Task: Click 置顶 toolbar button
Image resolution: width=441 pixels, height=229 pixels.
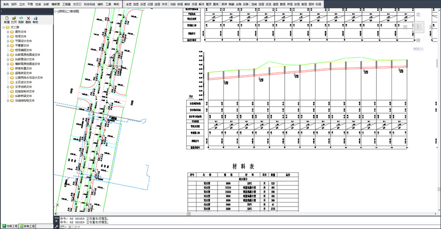Action: [x=209, y=4]
